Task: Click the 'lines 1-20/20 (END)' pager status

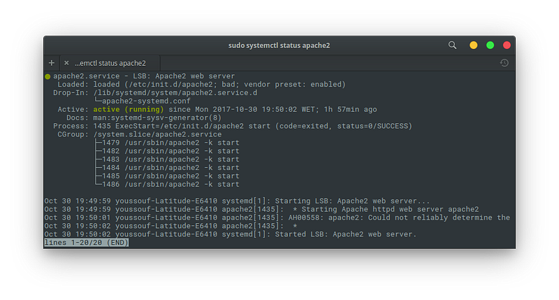Action: coord(87,243)
